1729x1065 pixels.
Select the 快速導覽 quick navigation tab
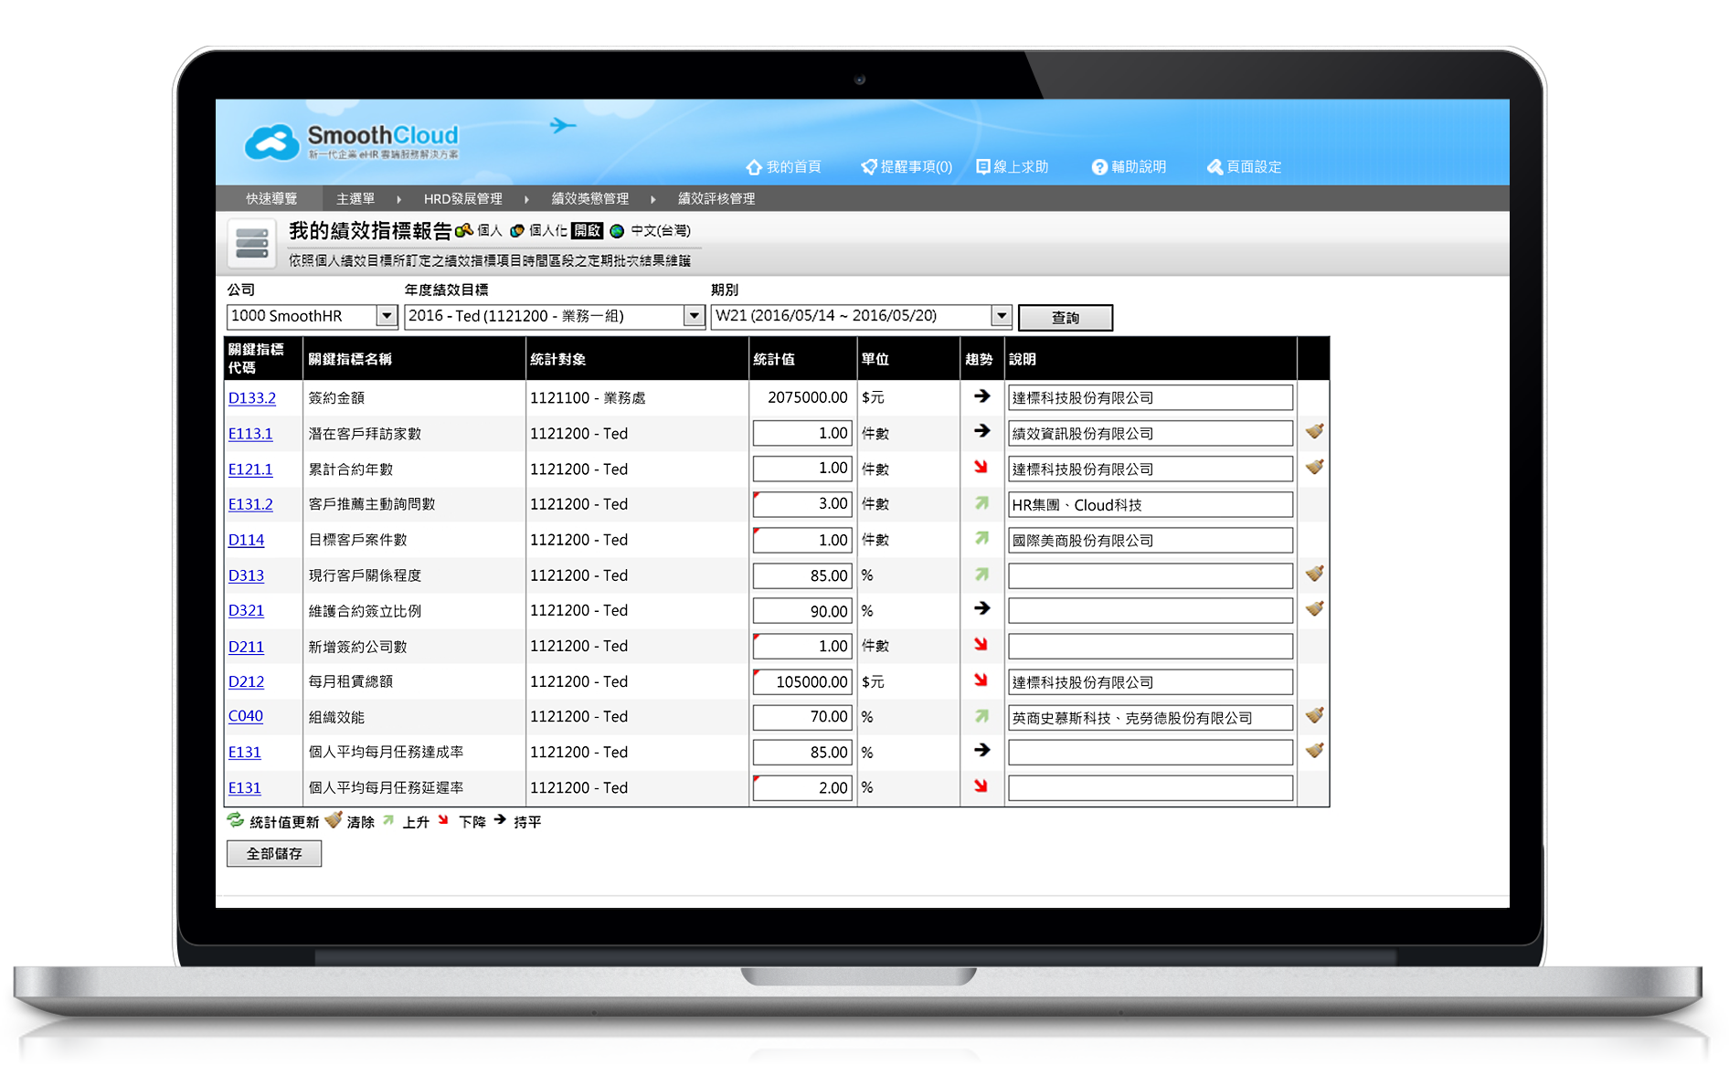coord(271,198)
